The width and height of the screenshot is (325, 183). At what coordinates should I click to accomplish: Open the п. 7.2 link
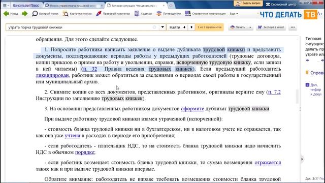click(x=274, y=92)
